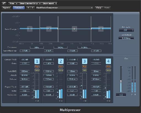141x113 pixels.
Task: Bypass band 3 with the Byp button
Action: click(x=85, y=67)
